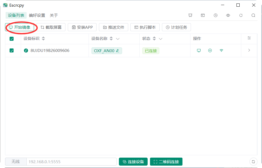This screenshot has height=168, width=262.
Task: Click the plus icon in the device operations column
Action: (210, 50)
